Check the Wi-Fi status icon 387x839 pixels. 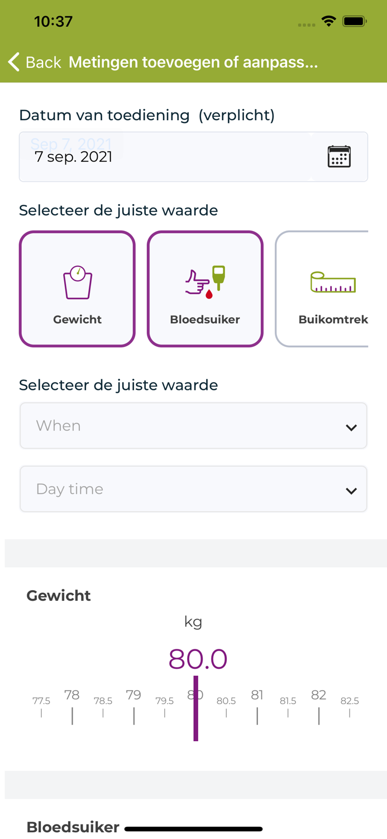point(328,22)
